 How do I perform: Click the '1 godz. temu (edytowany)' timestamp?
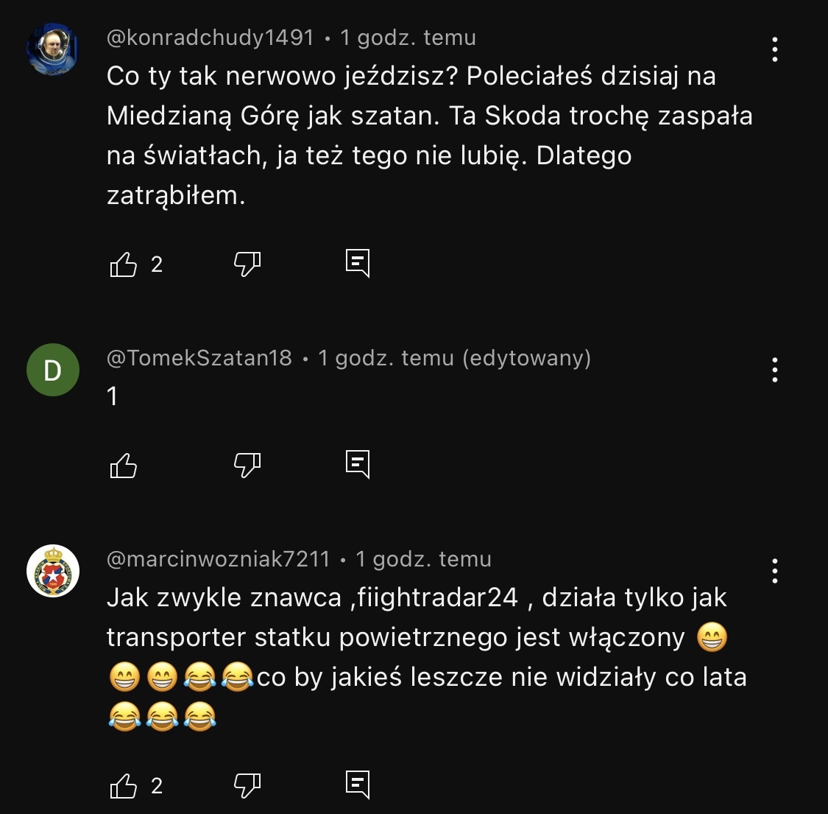[x=454, y=358]
